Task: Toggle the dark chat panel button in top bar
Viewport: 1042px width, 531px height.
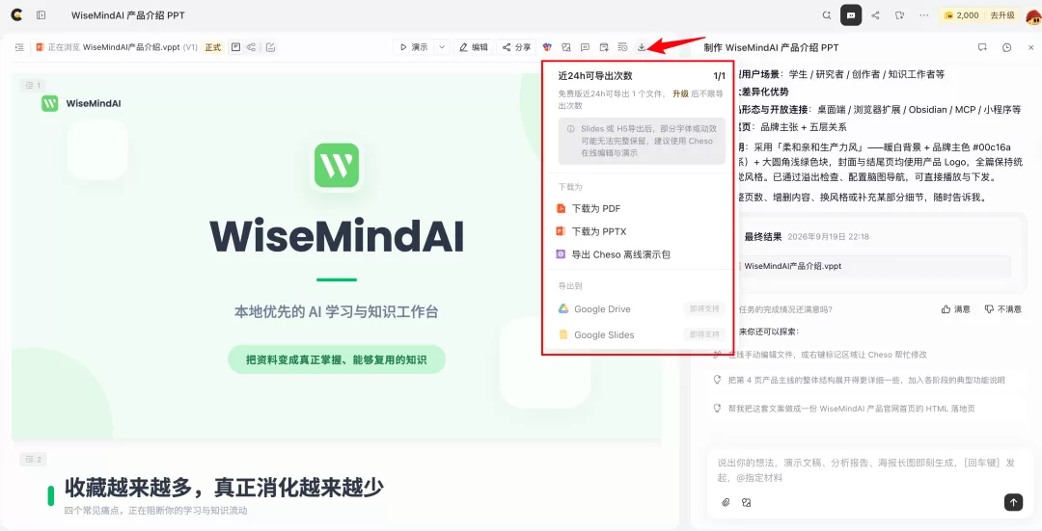Action: pyautogui.click(x=851, y=14)
